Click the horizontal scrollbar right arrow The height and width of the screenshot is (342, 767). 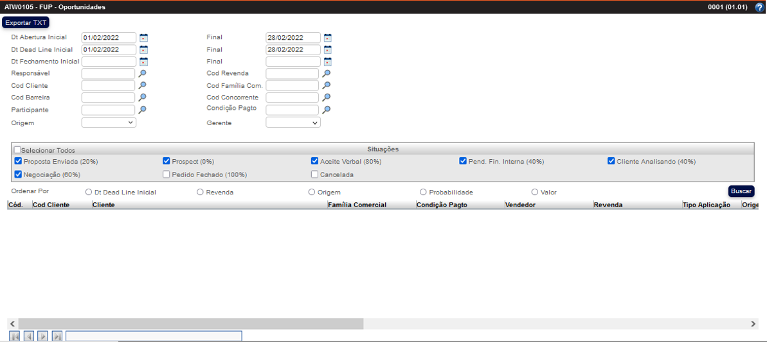click(x=753, y=324)
